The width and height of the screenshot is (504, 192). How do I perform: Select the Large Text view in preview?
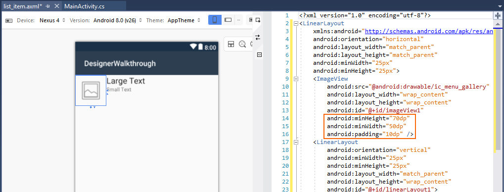[x=125, y=81]
